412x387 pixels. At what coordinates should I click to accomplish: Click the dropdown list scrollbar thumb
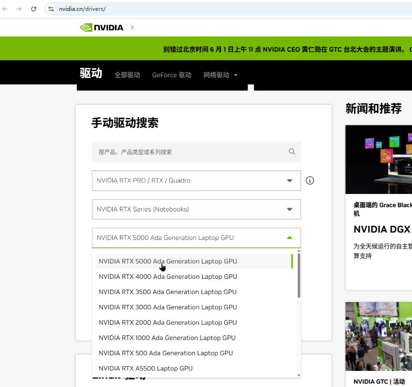299,276
